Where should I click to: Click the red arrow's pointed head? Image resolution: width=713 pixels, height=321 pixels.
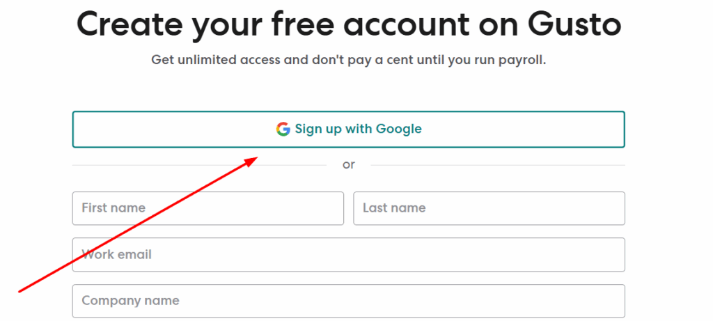(253, 159)
